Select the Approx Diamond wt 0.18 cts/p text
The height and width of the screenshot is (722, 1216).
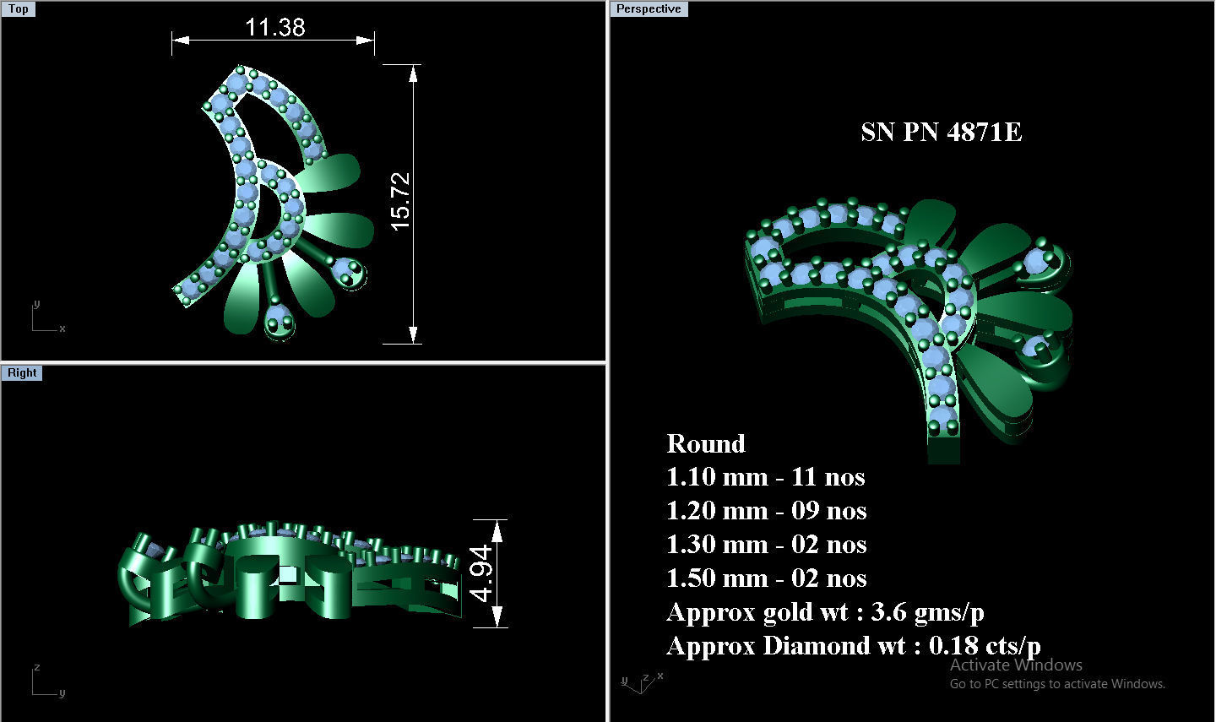(854, 646)
